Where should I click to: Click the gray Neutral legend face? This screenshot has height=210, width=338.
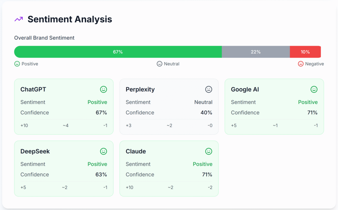pos(159,64)
